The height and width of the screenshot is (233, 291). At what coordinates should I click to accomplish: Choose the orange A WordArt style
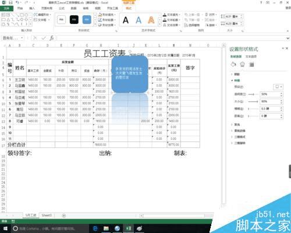pos(151,20)
